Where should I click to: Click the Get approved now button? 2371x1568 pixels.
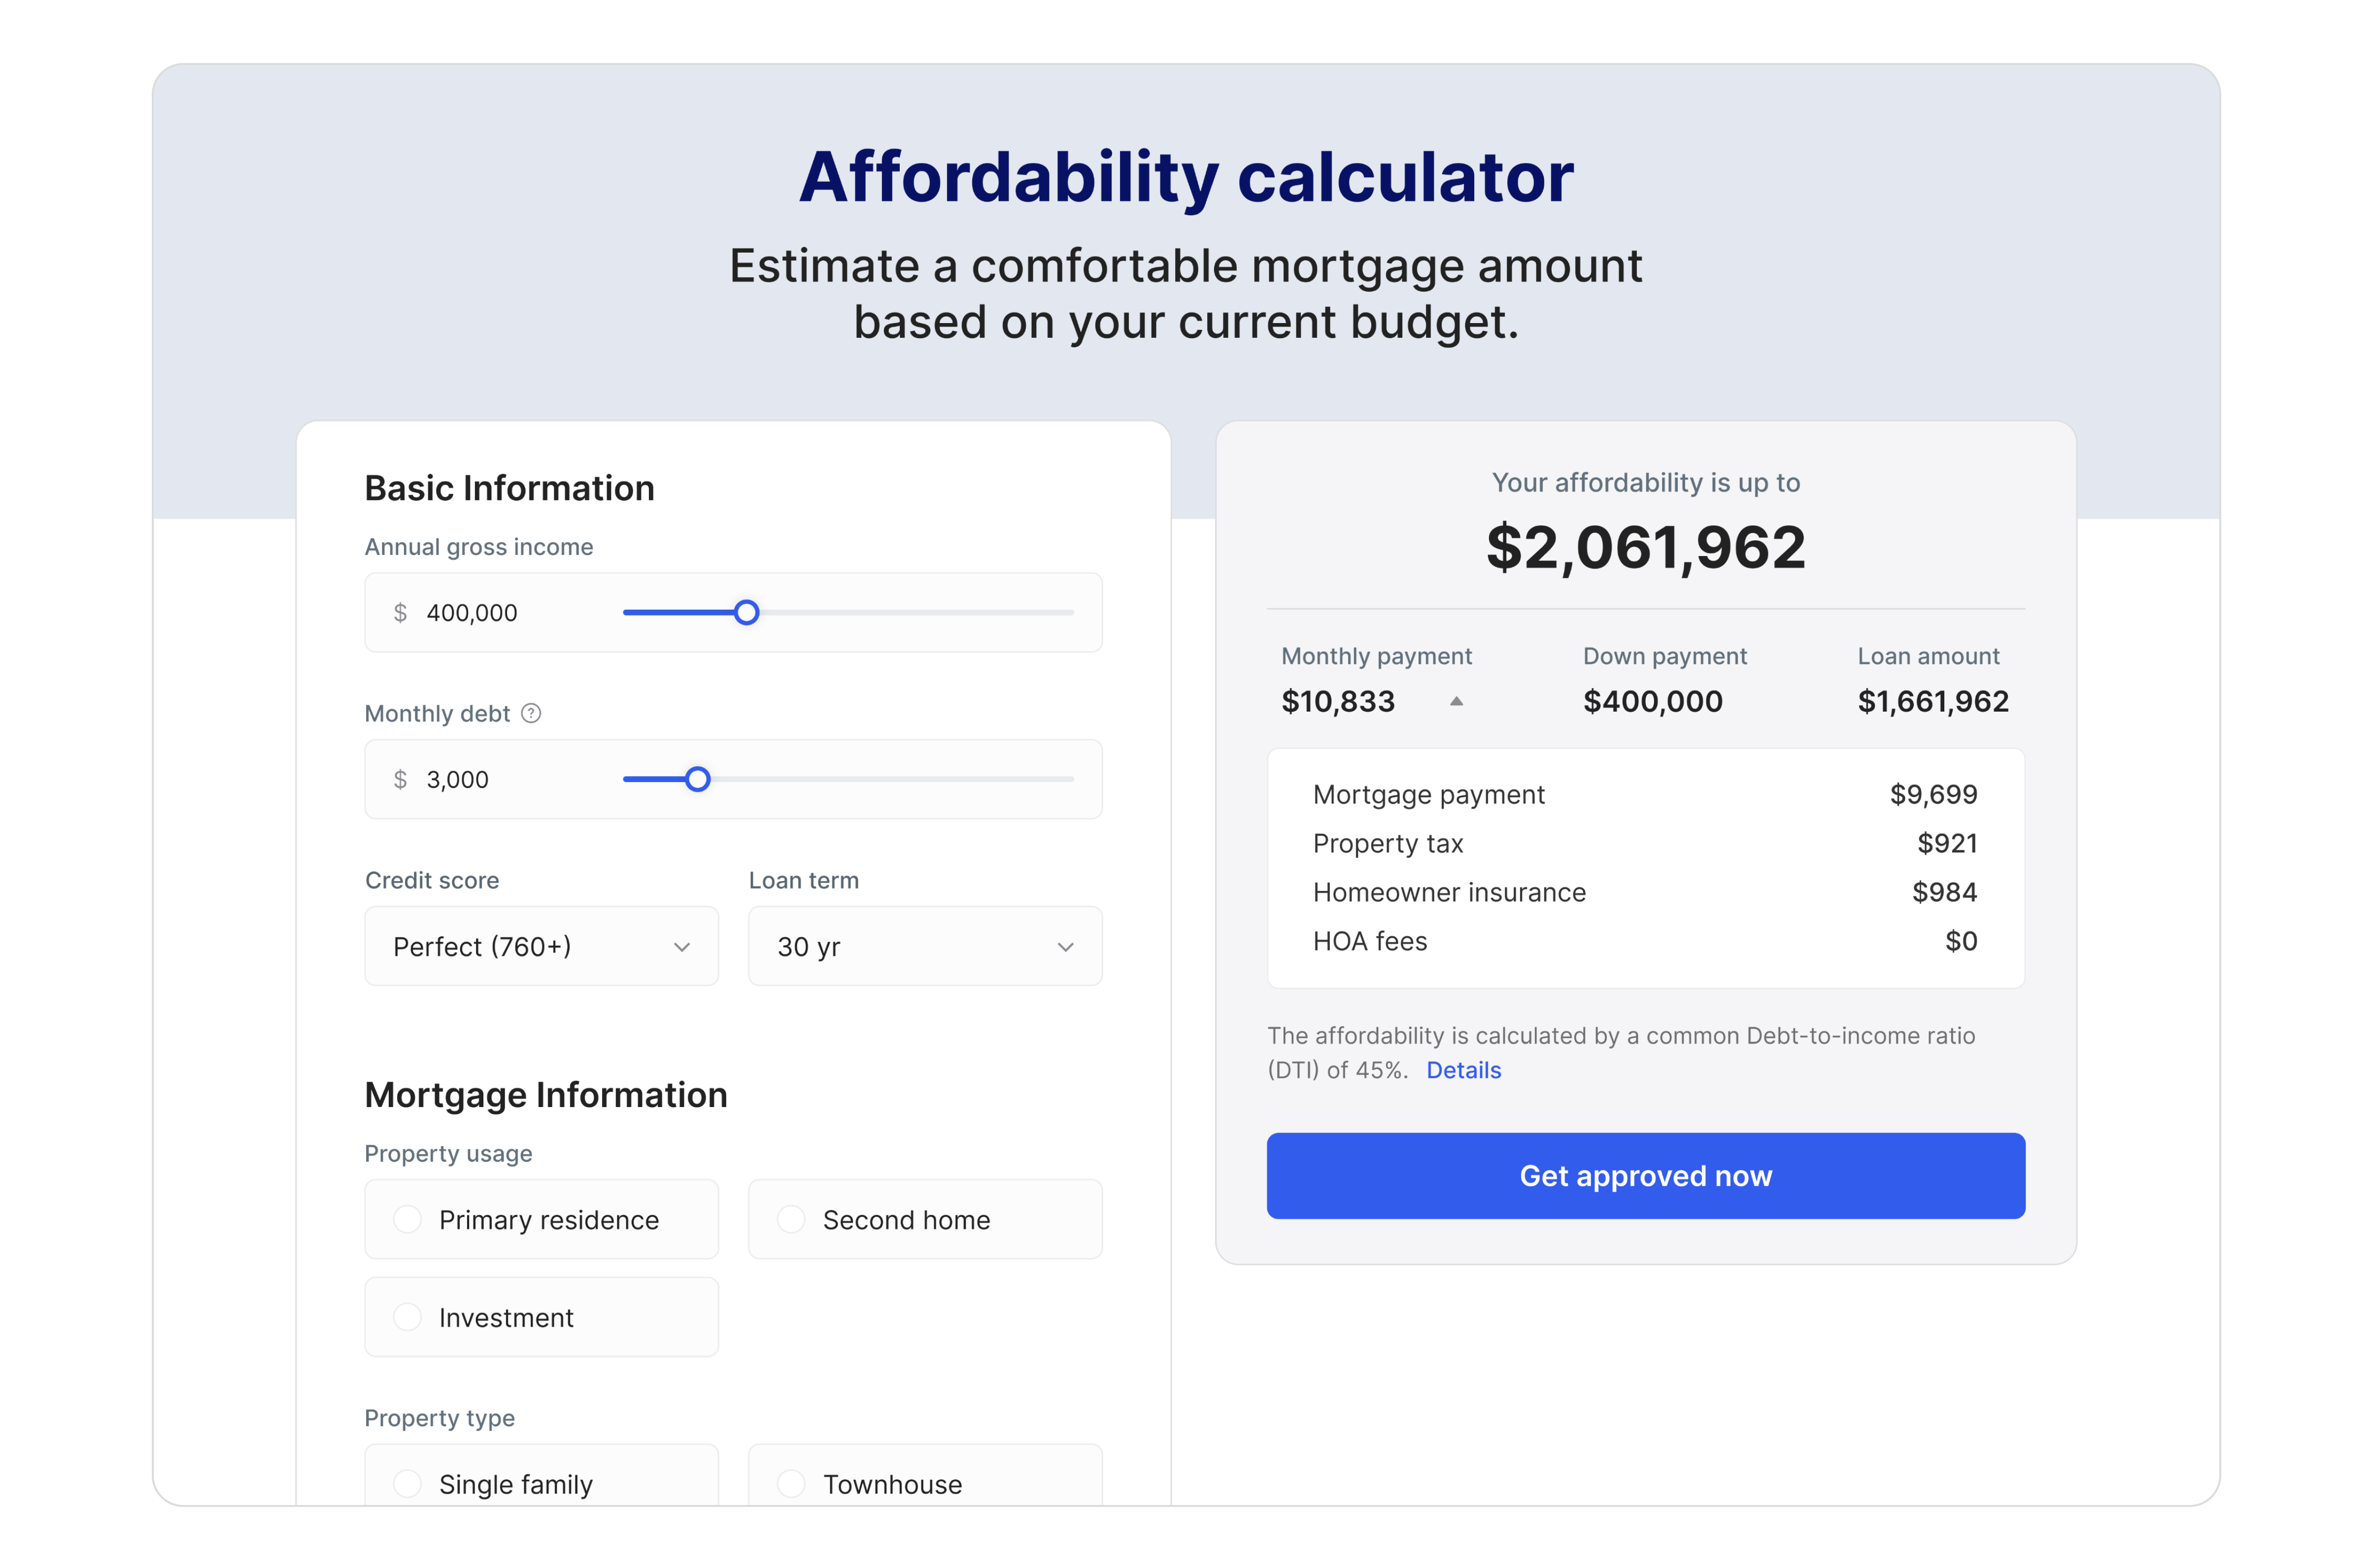[1645, 1176]
